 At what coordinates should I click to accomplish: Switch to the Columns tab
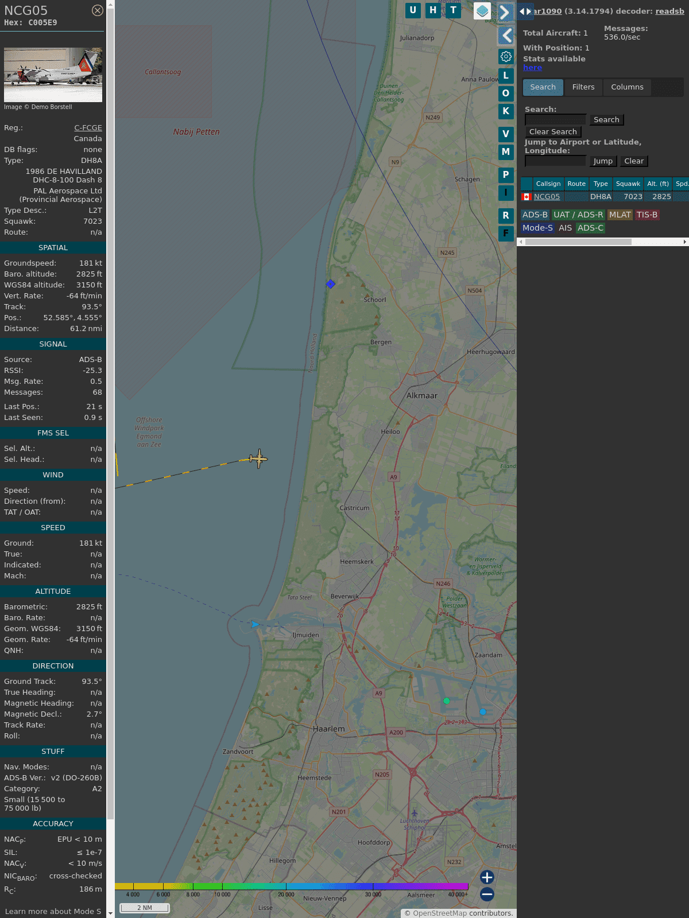click(x=627, y=87)
